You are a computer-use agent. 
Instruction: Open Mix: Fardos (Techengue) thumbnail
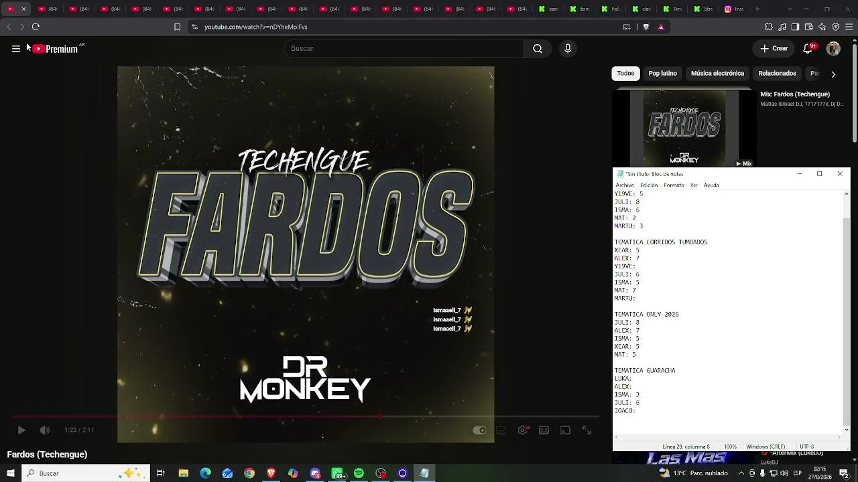click(x=684, y=127)
